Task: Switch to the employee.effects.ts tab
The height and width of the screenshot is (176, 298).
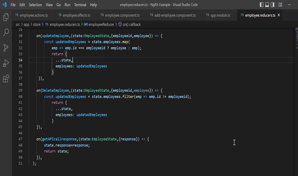Action: coord(76,15)
